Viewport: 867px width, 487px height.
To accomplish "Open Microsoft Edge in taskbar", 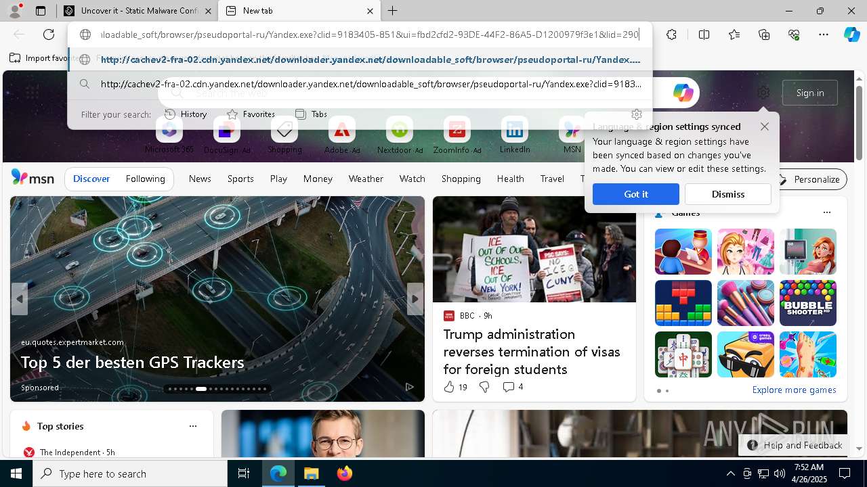I will [x=278, y=473].
